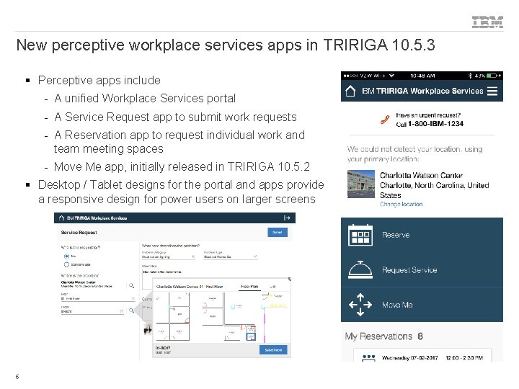Tap the home icon in the mobile Workplace Services header
Viewport: 519px width, 389px height.
350,91
